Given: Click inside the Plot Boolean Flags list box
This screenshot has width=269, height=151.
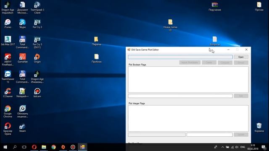Looking at the screenshot, I should [188, 80].
